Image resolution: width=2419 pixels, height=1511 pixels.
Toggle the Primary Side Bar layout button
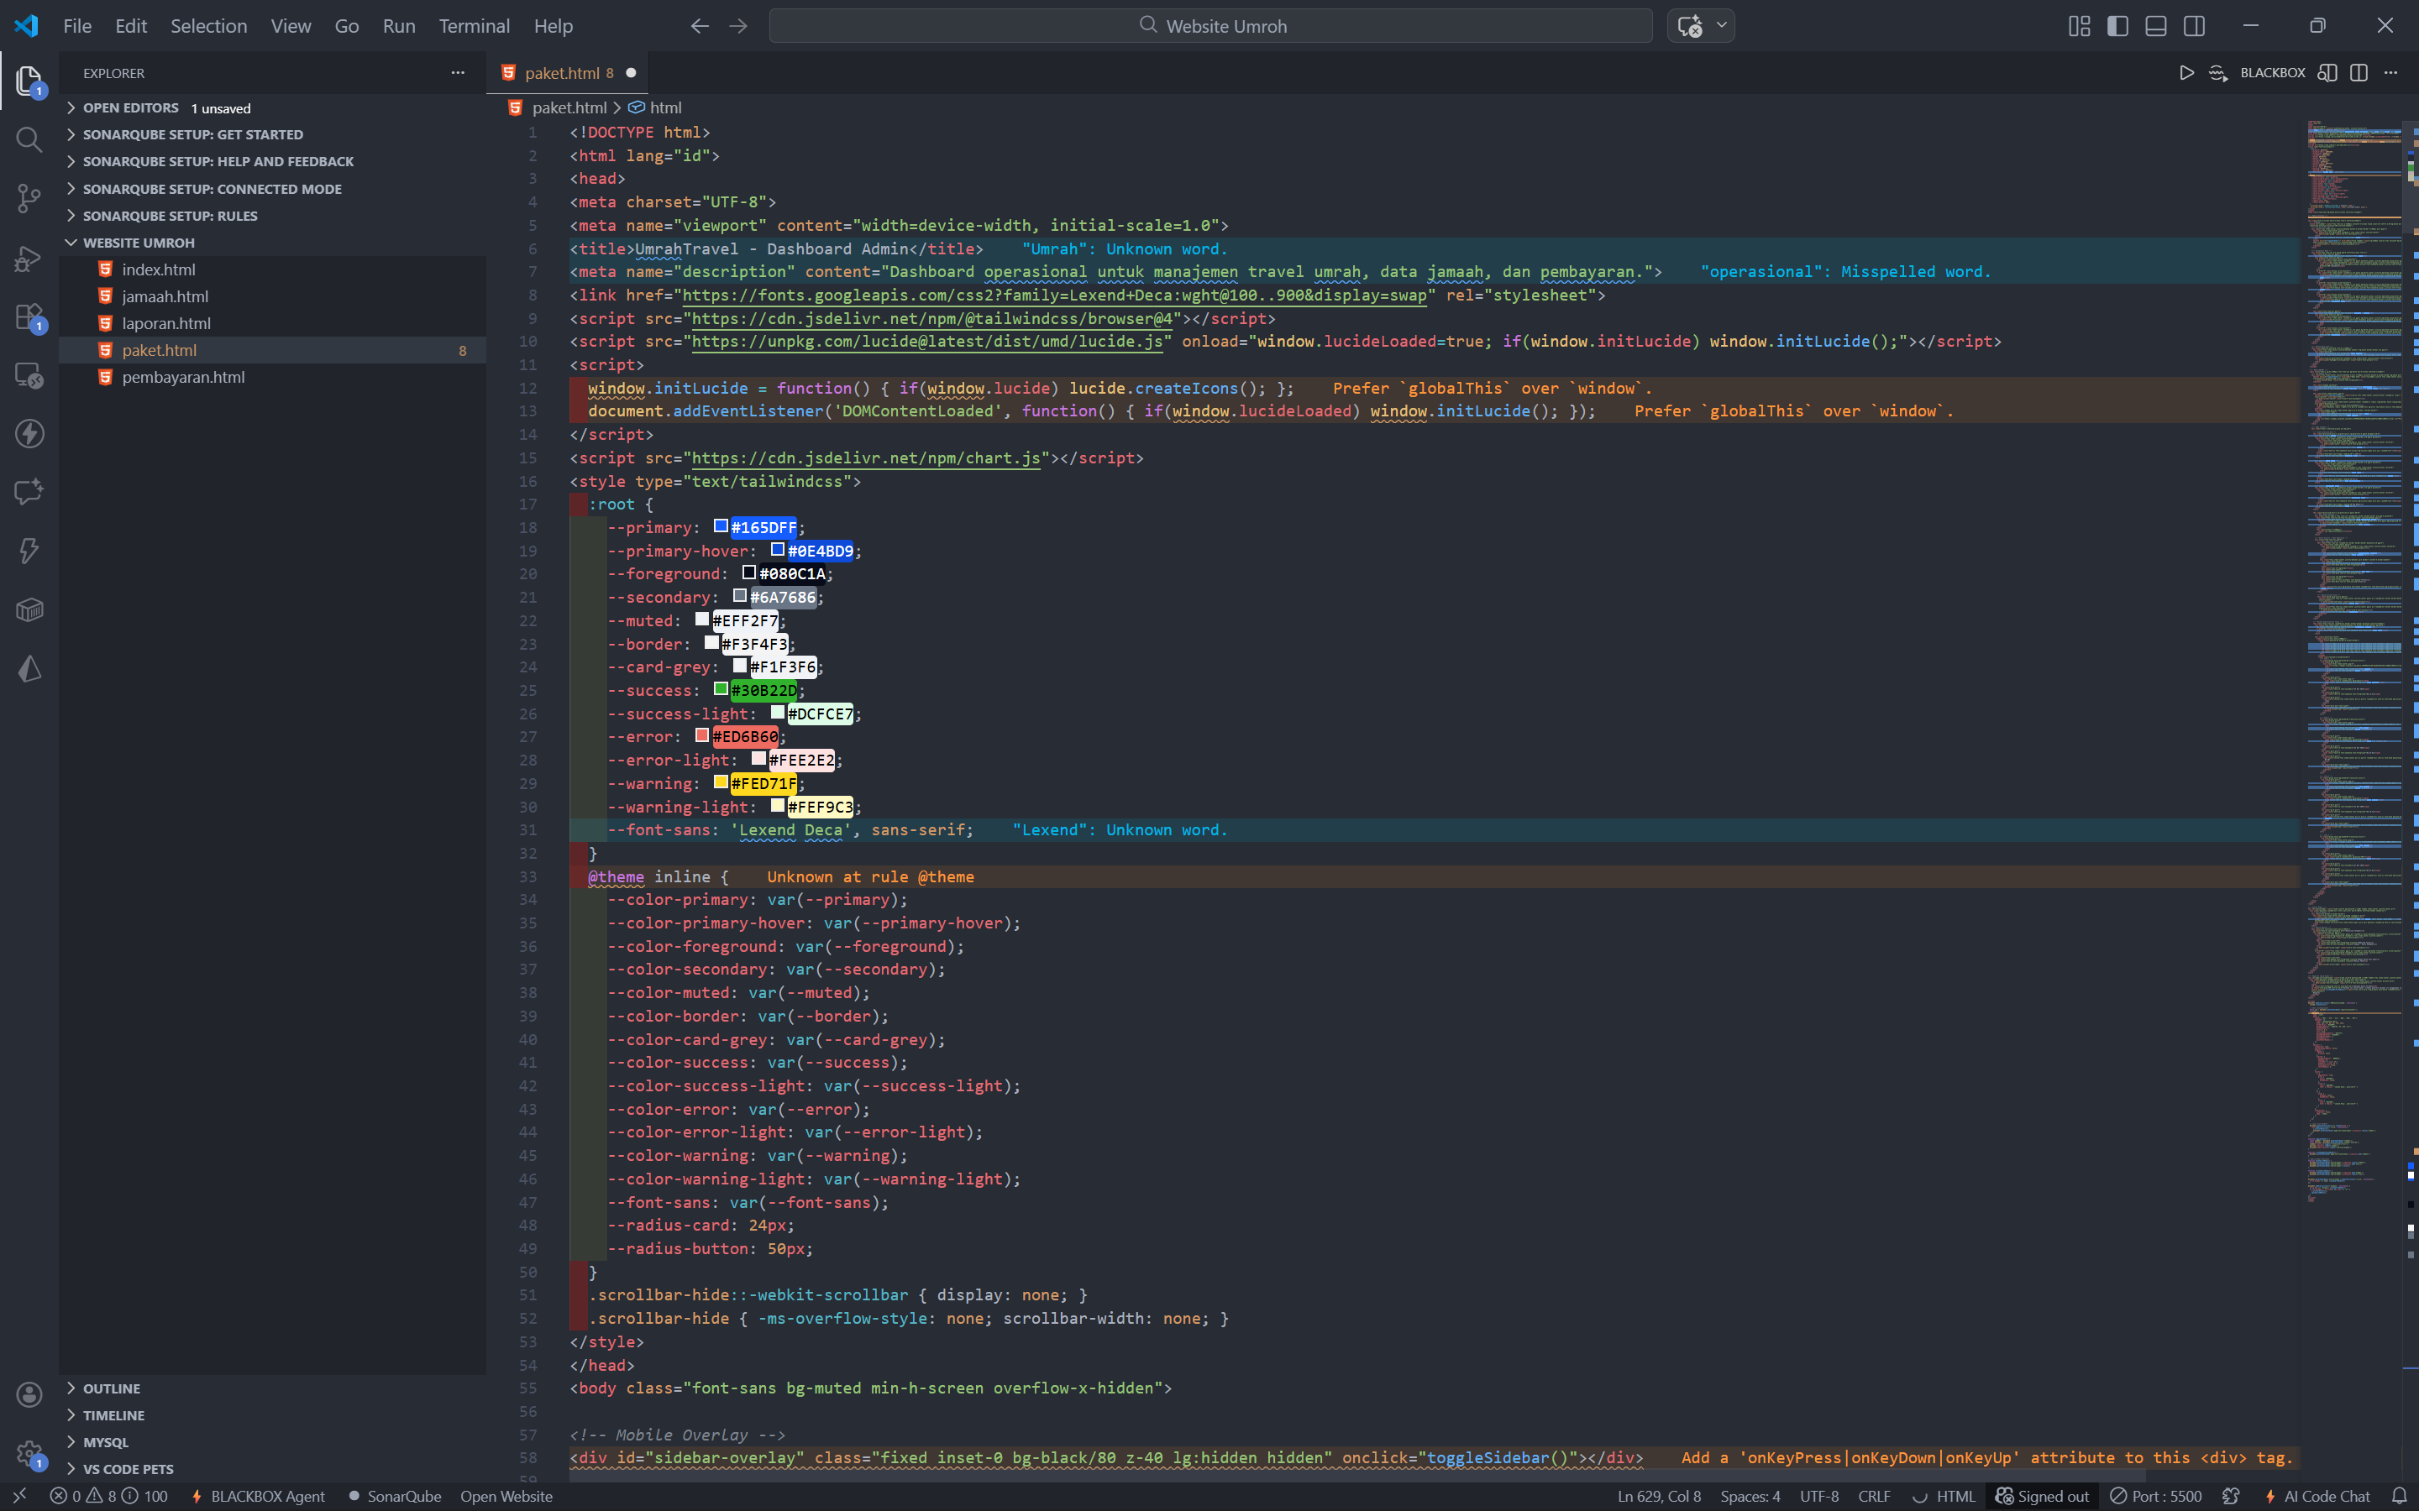[x=2117, y=26]
